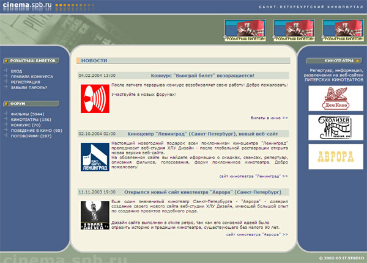
Task: Click the first ticket raffle banner
Action: (245, 31)
